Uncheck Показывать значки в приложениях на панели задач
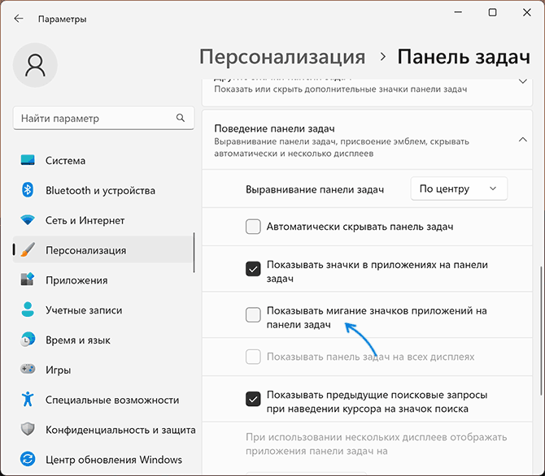 [253, 269]
